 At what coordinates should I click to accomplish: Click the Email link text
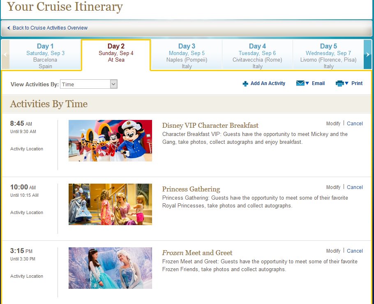[x=318, y=83]
